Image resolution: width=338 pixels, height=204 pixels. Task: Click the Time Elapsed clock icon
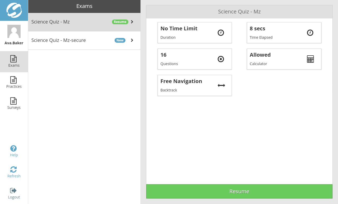(310, 33)
